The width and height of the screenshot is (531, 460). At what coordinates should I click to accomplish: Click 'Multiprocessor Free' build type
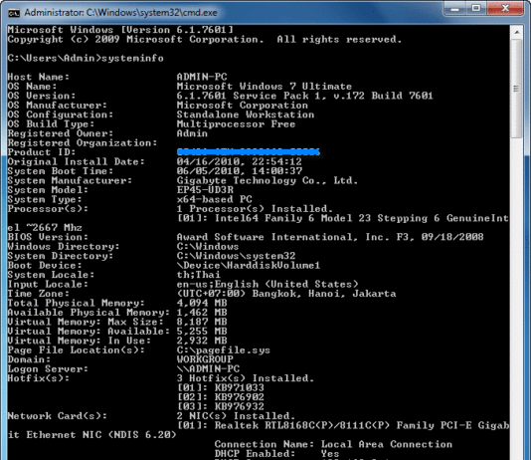click(236, 124)
